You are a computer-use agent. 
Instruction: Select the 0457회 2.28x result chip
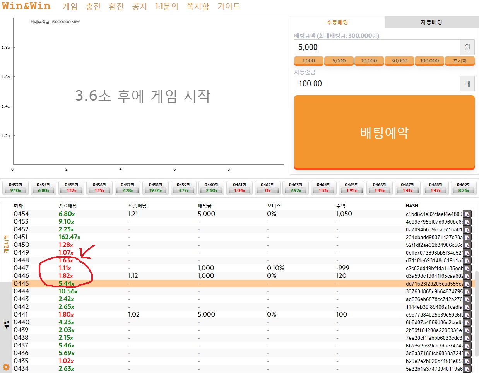(x=127, y=188)
